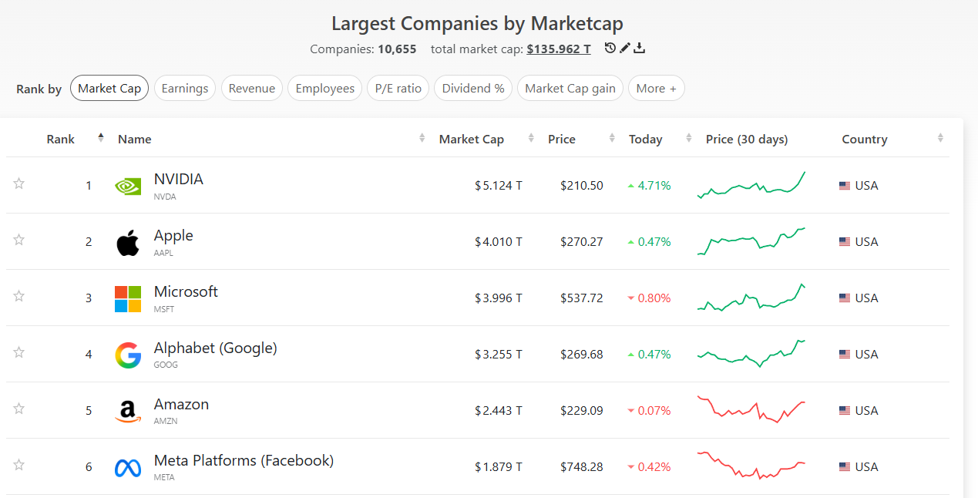The image size is (978, 498).
Task: Star NVIDIA as a favorite
Action: [19, 183]
